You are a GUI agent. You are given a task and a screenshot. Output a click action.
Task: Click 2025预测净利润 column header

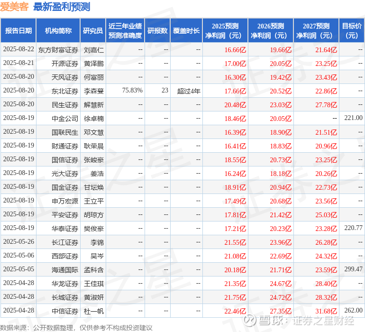(x=225, y=30)
